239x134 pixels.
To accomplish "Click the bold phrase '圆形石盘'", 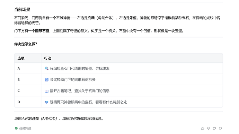I will [42, 31].
